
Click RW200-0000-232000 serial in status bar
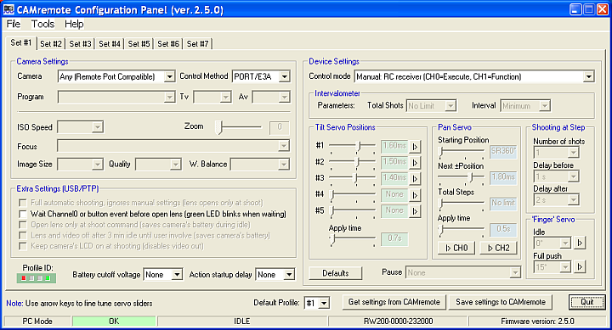(398, 322)
